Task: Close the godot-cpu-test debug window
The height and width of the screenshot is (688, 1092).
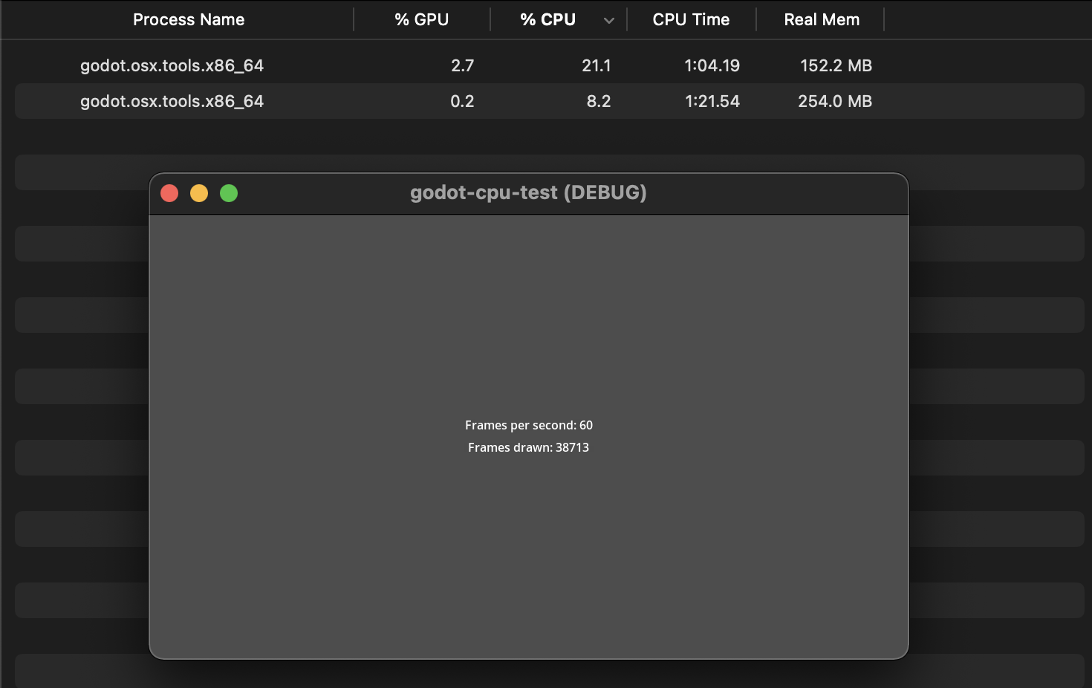Action: pyautogui.click(x=169, y=193)
